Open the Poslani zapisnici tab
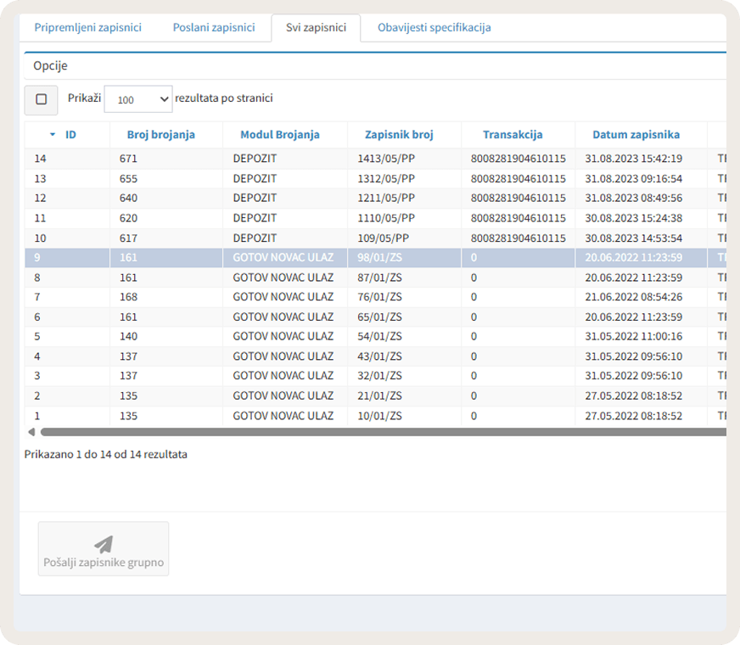Image resolution: width=740 pixels, height=645 pixels. (214, 27)
